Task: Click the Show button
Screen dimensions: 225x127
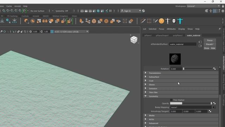Action: coord(207,48)
